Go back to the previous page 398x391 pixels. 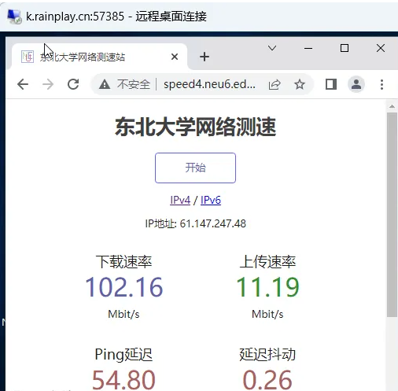click(23, 84)
